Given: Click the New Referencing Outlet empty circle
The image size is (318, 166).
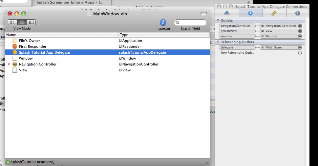Looking at the screenshot, I should point(300,53).
